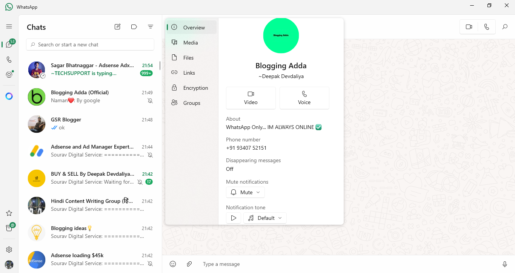Click the phone number +91 93407 52151
The image size is (515, 273).
pos(246,148)
